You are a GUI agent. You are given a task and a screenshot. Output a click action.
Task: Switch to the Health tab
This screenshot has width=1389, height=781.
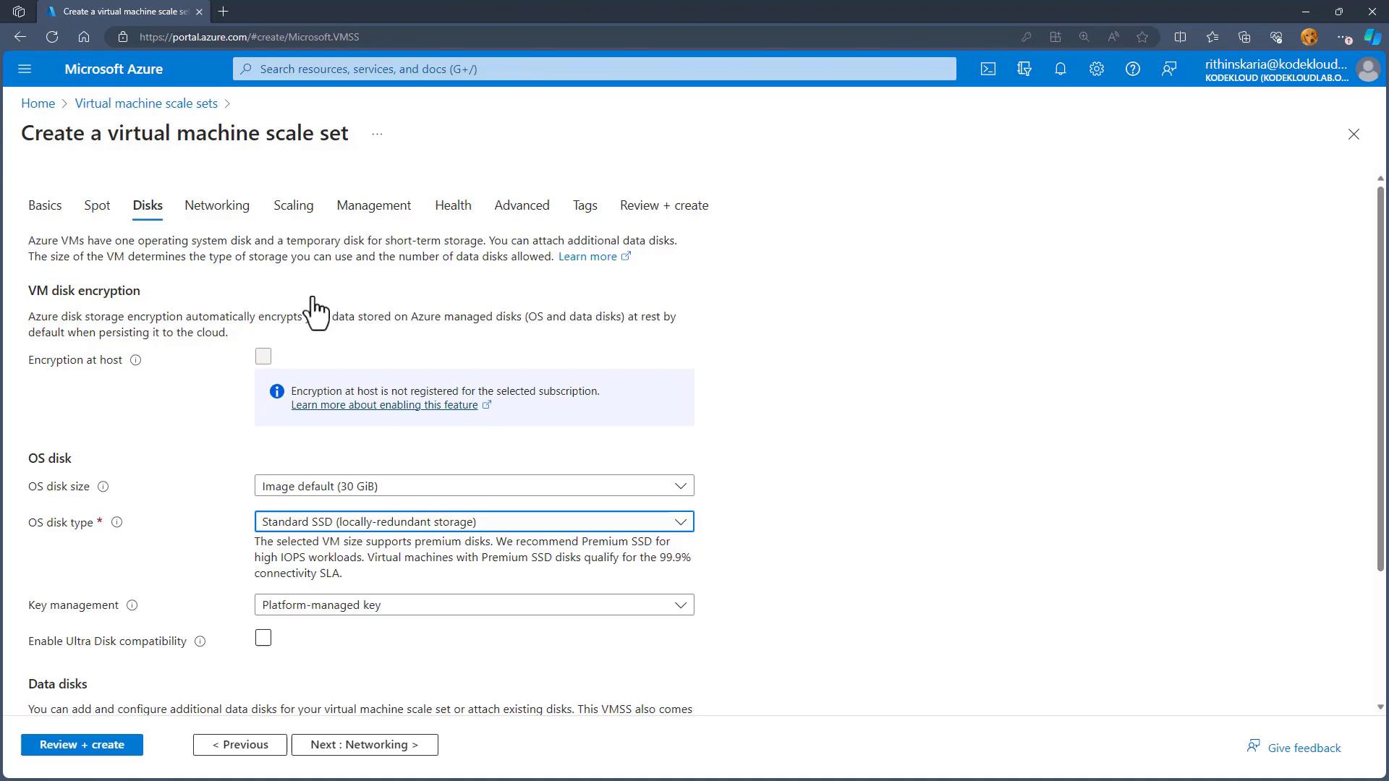(x=454, y=205)
